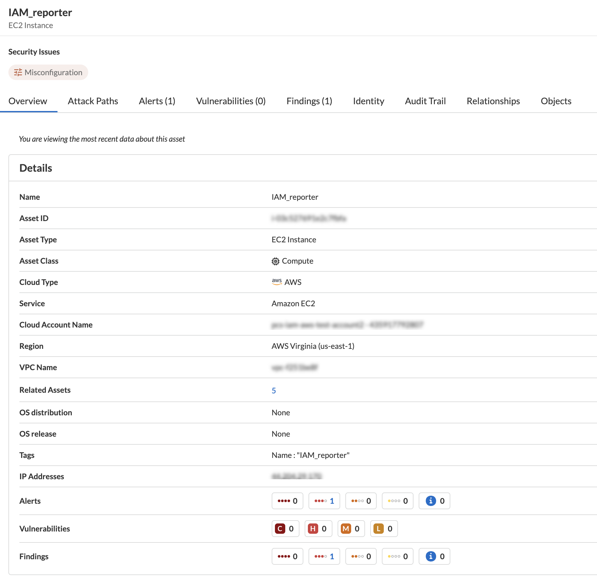Screen dimensions: 597x577
Task: Select the critical vulnerabilities C badge
Action: point(280,529)
